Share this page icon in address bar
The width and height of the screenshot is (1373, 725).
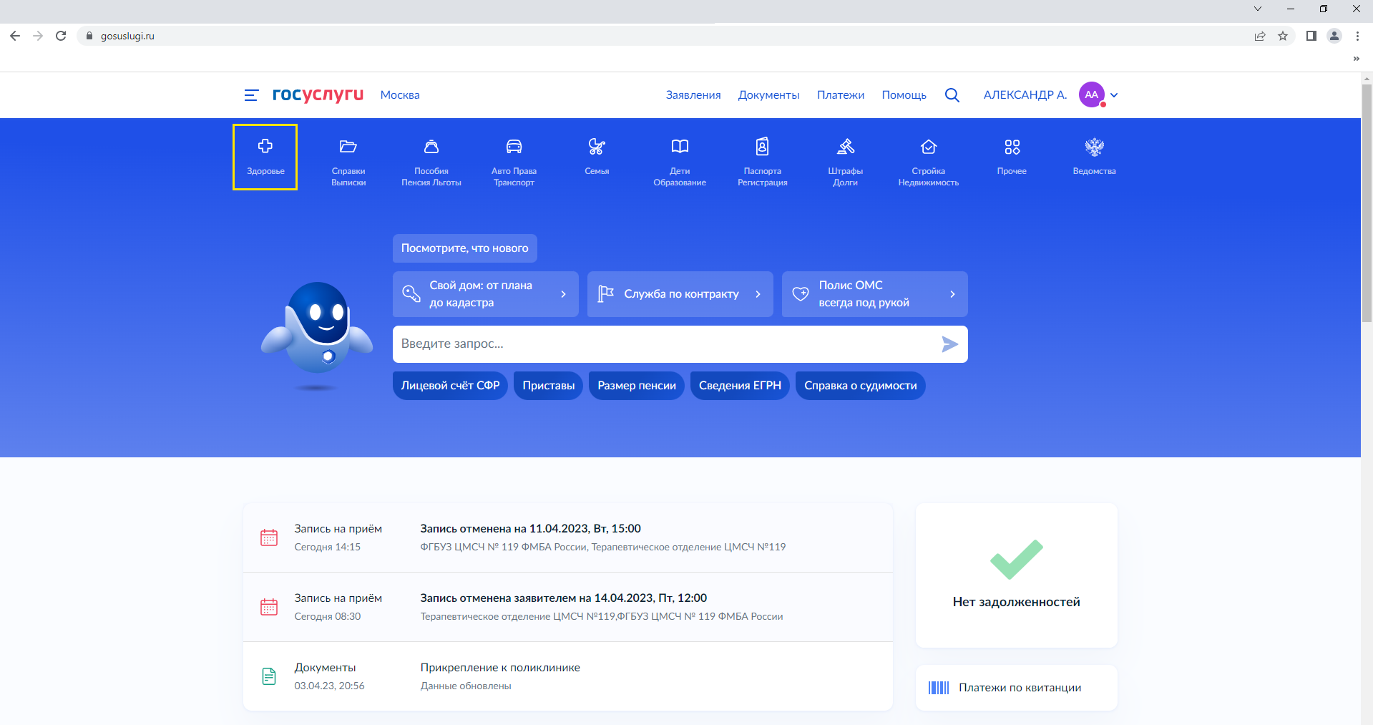point(1260,36)
